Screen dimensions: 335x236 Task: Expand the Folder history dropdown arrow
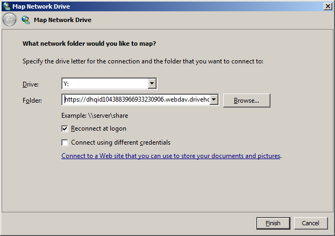pyautogui.click(x=213, y=99)
